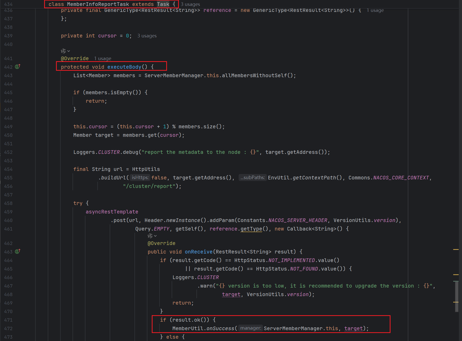Screen dimensions: 462x341
Task: Click the 'isHttps:' parameter inlay hint
Action: pos(140,178)
